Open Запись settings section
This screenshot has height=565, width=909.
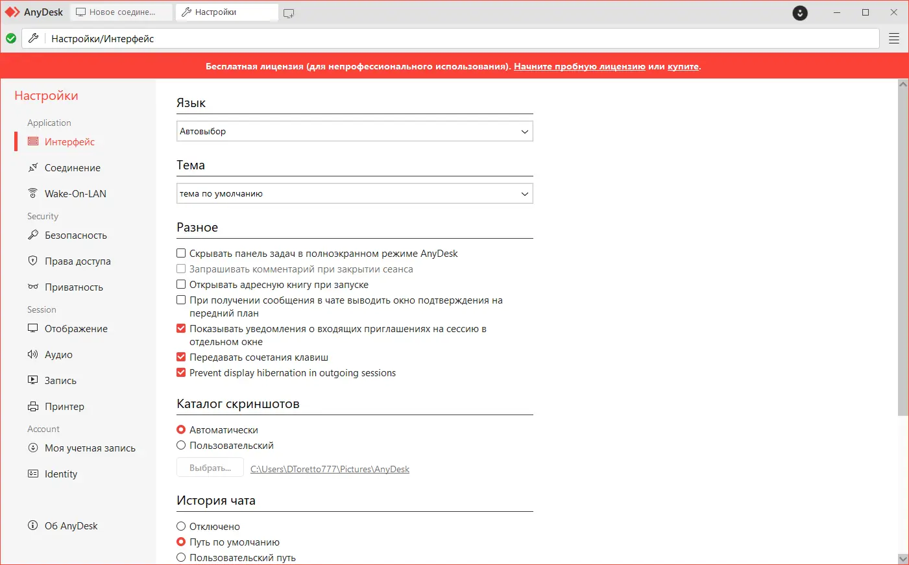[60, 380]
